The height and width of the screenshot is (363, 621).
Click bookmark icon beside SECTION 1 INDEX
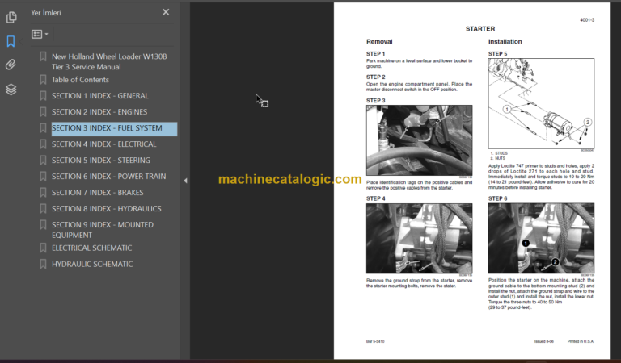(x=43, y=96)
